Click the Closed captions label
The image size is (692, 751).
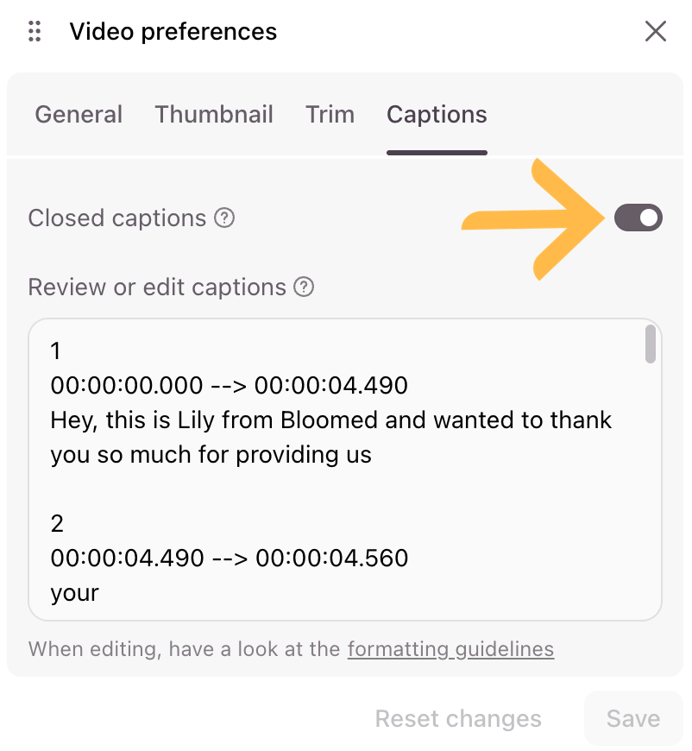pos(116,218)
